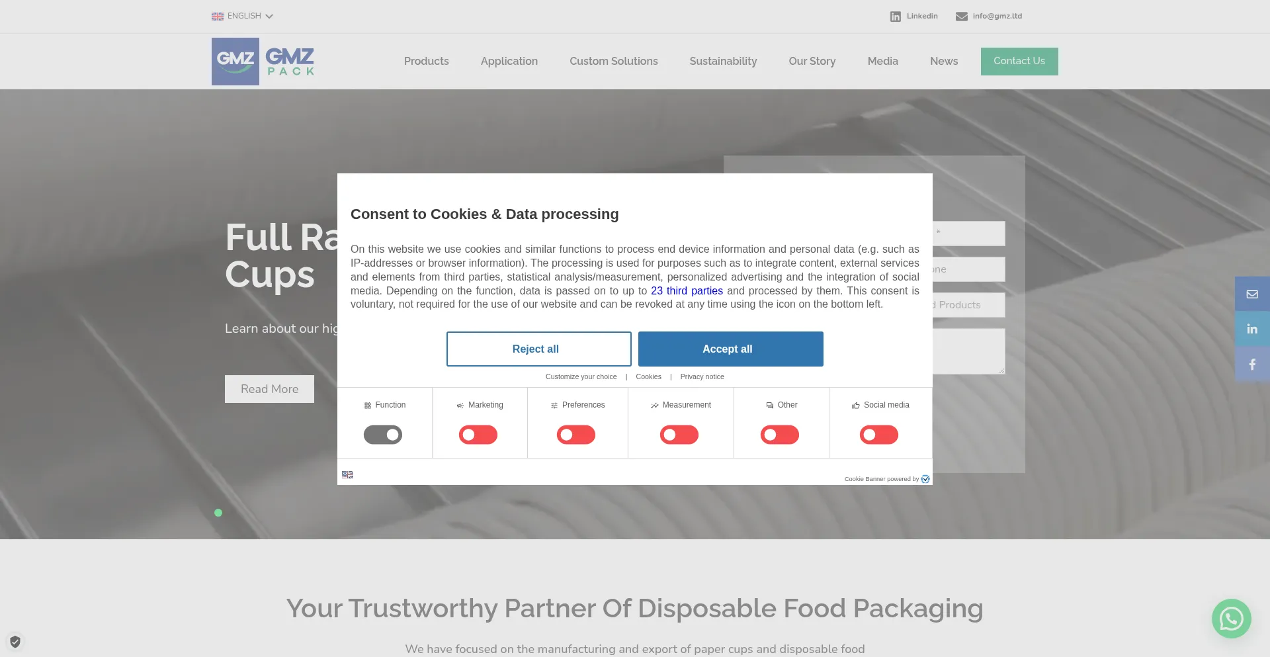Screen dimensions: 1270x657
Task: Open the Sustainability menu item
Action: click(723, 61)
